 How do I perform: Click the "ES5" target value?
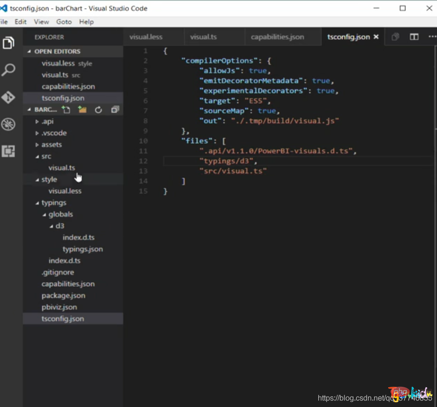tap(255, 100)
